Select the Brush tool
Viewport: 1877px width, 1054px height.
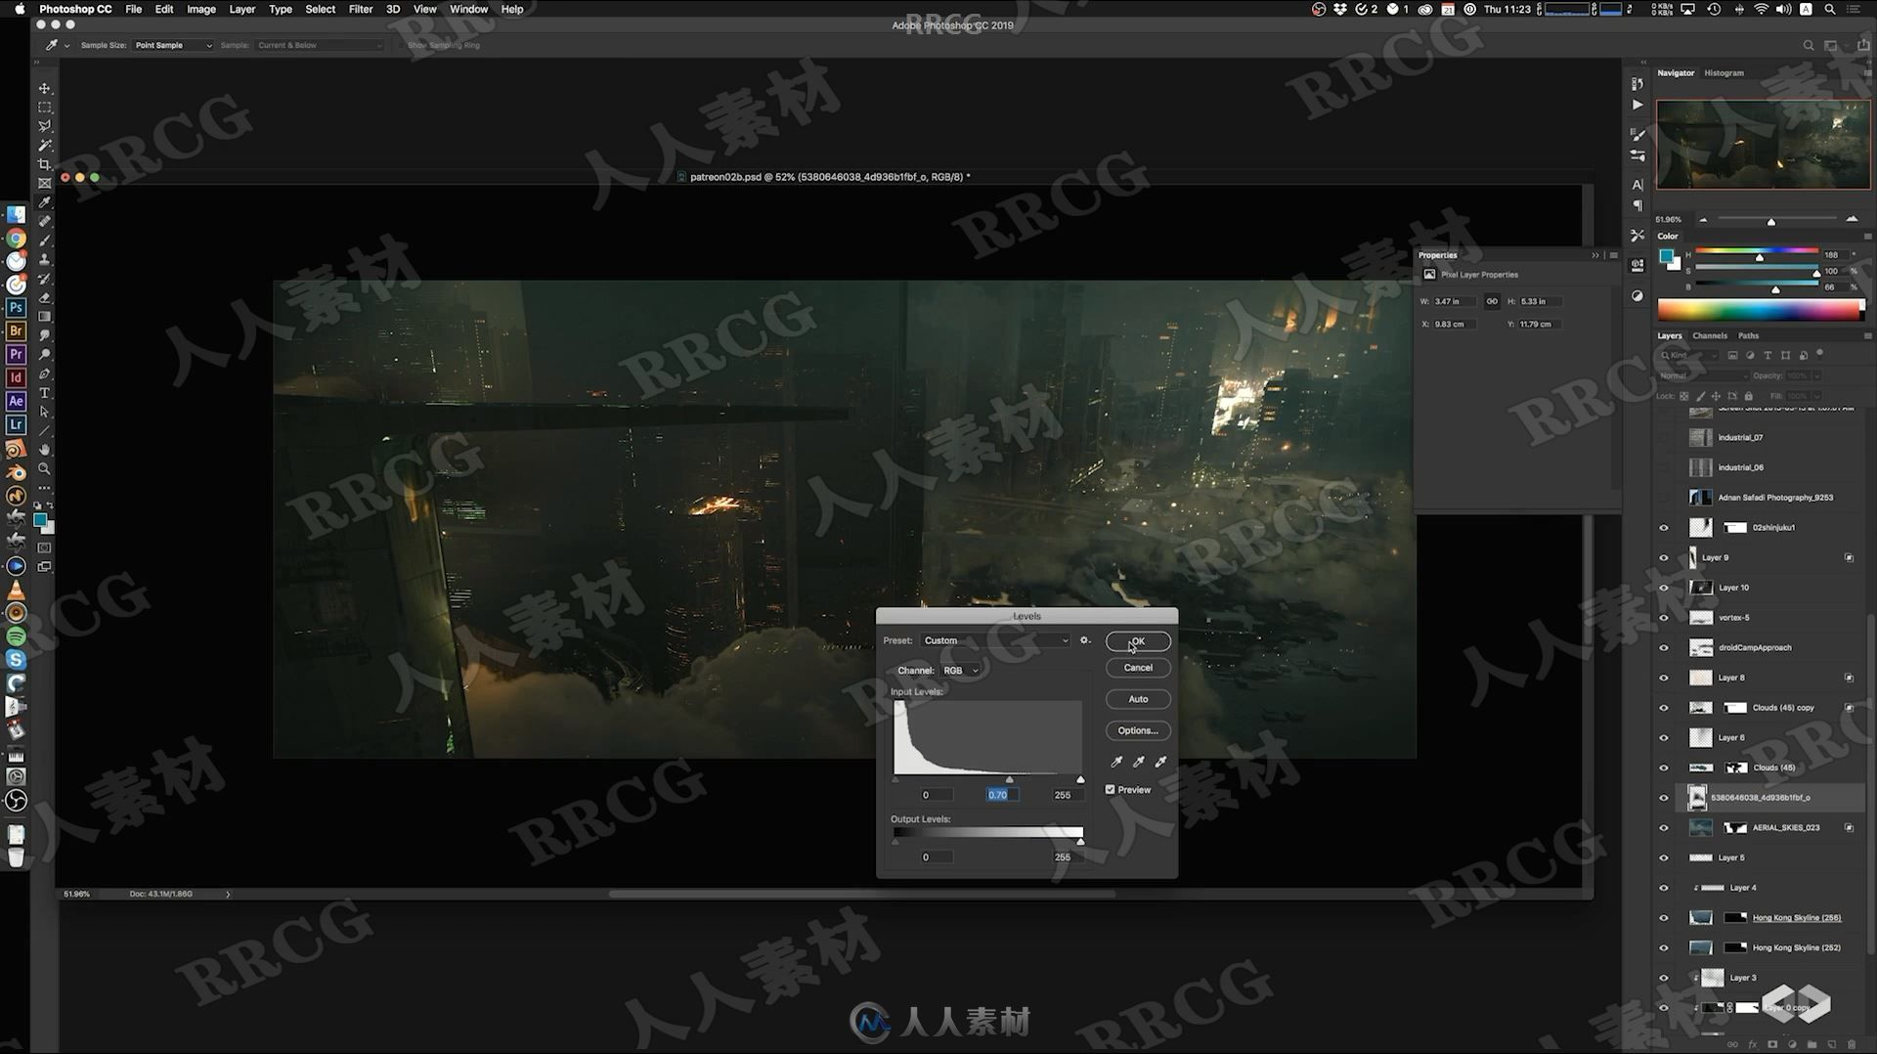coord(44,241)
